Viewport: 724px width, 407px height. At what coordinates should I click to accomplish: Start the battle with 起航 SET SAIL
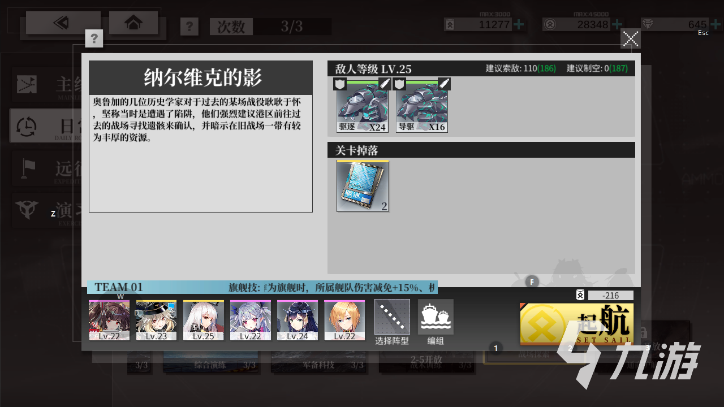point(577,324)
